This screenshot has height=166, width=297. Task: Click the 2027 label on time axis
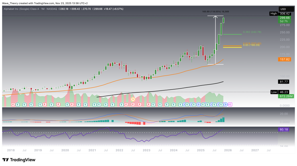click(x=255, y=150)
